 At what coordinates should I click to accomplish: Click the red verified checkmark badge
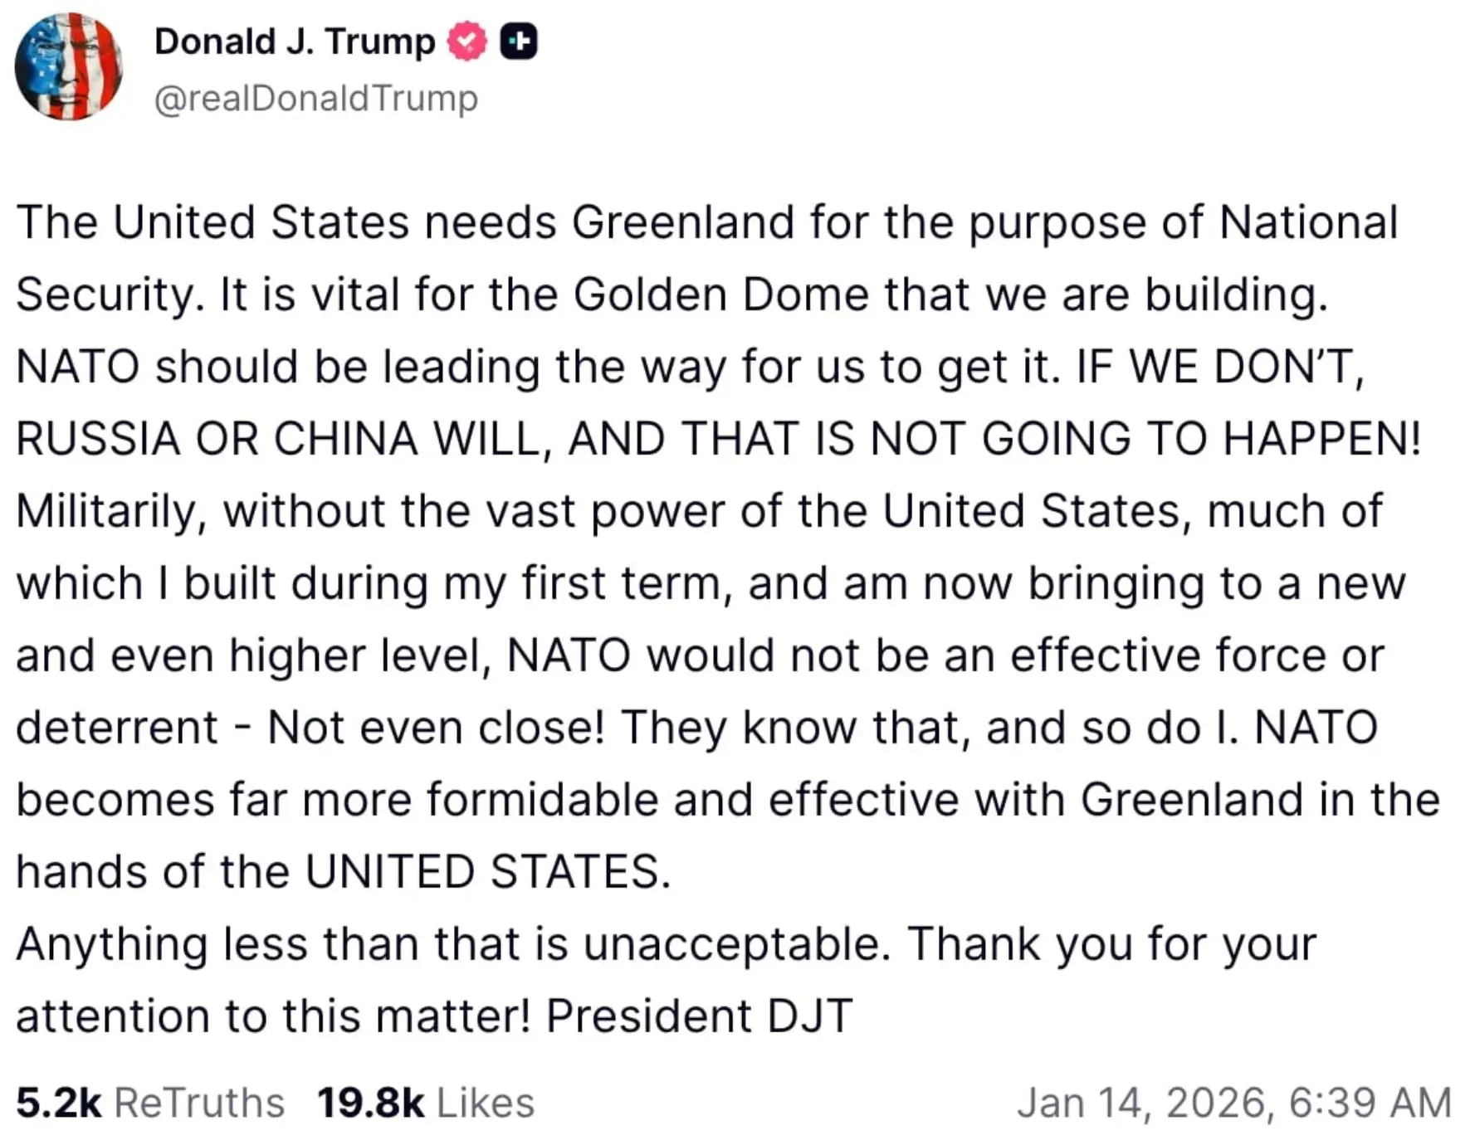[467, 41]
